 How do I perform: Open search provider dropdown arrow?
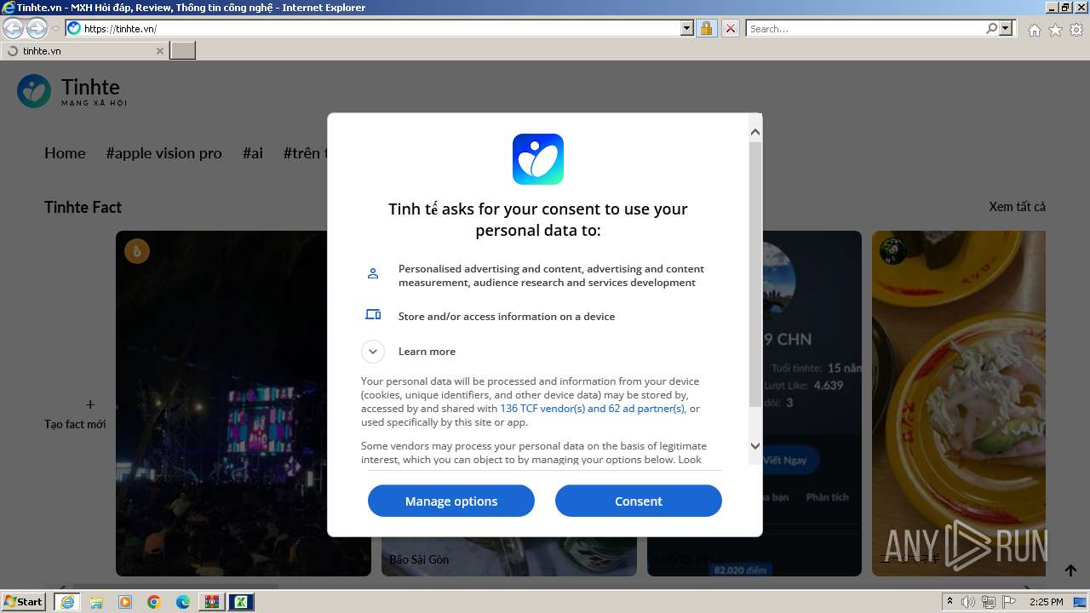[x=1007, y=28]
